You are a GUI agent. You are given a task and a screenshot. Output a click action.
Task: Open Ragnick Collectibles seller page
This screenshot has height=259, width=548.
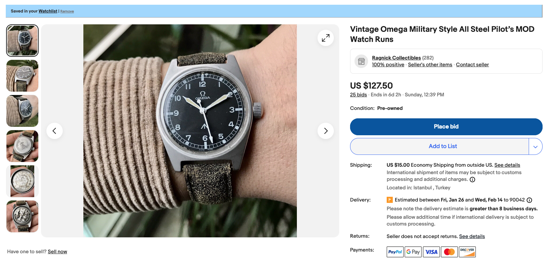(396, 58)
